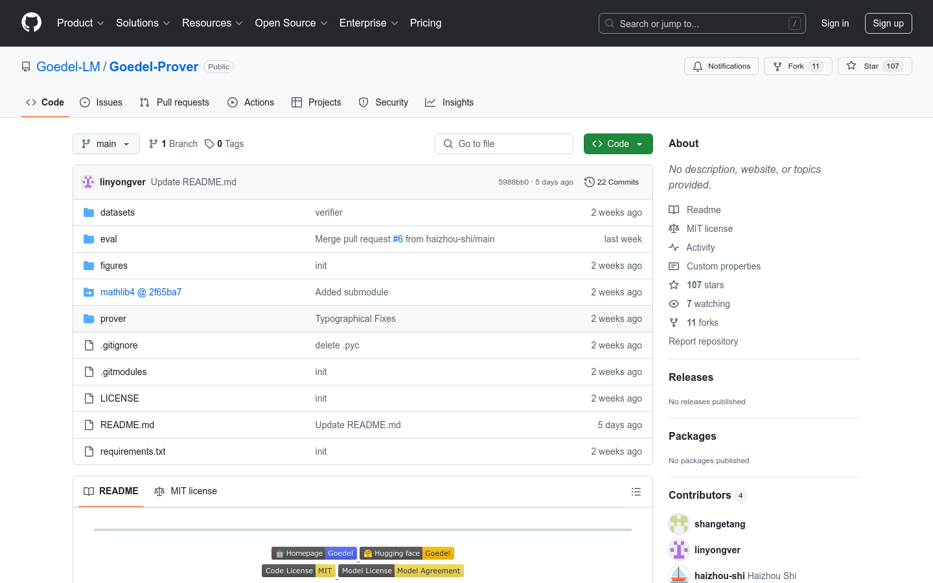The width and height of the screenshot is (933, 583).
Task: Focus the Go to file field
Action: [504, 144]
